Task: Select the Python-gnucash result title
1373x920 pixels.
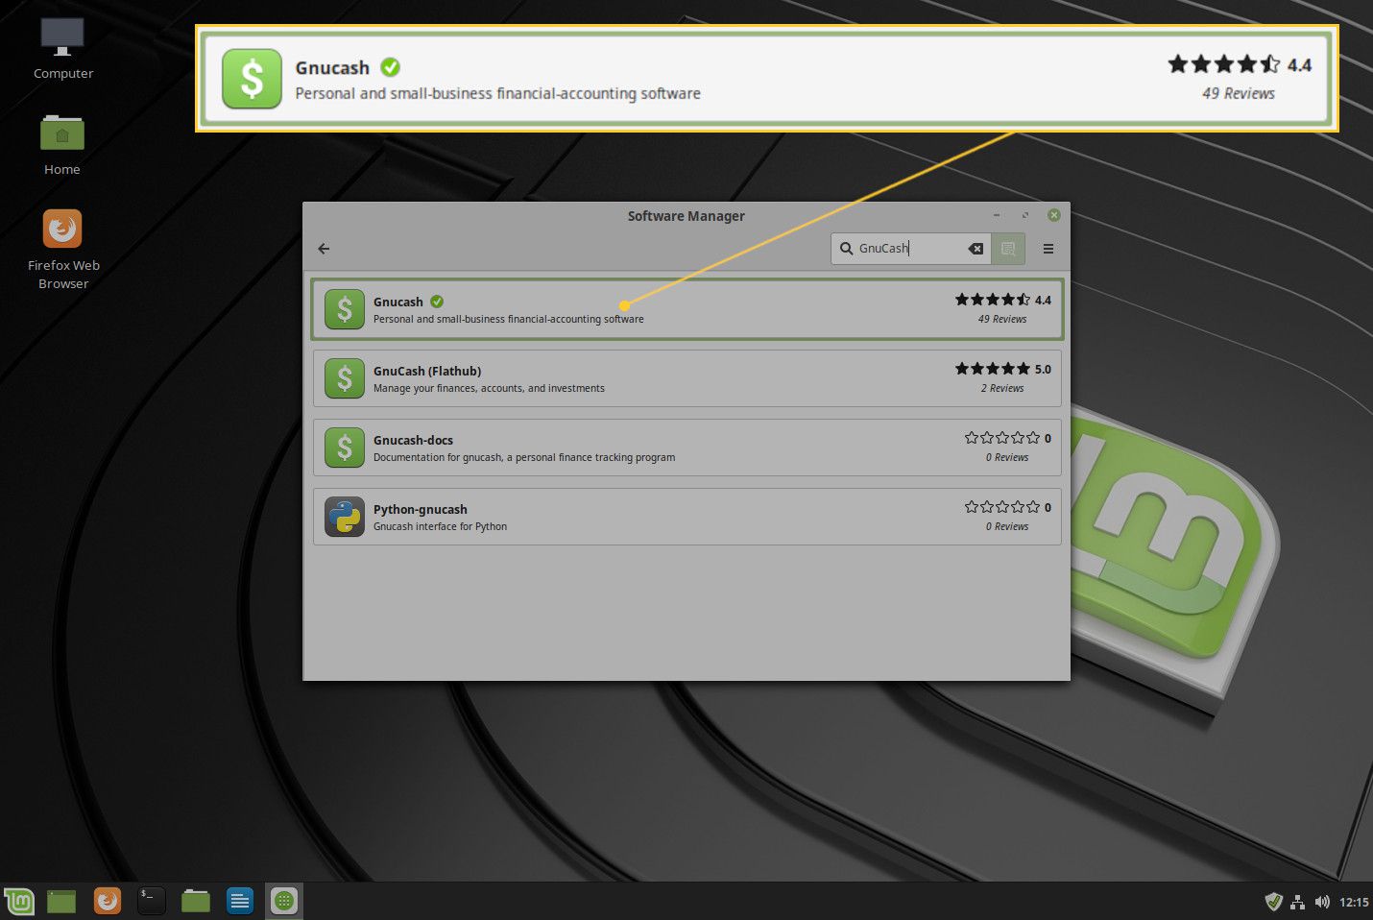Action: click(x=421, y=509)
